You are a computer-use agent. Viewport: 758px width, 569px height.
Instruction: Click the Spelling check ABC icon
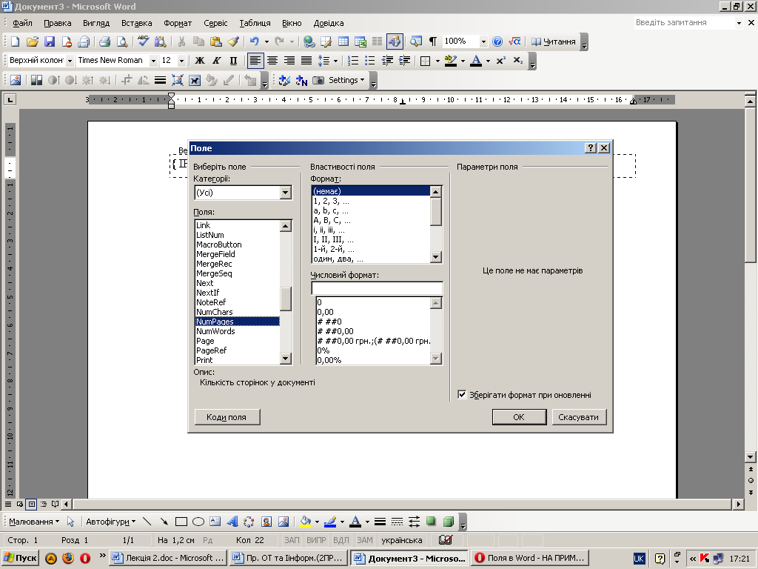tap(143, 41)
